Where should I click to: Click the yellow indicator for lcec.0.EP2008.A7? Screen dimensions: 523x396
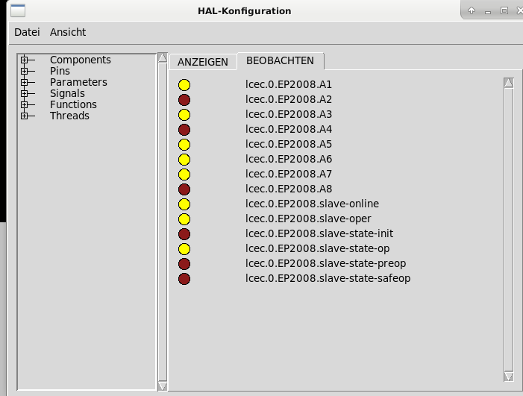(x=184, y=175)
